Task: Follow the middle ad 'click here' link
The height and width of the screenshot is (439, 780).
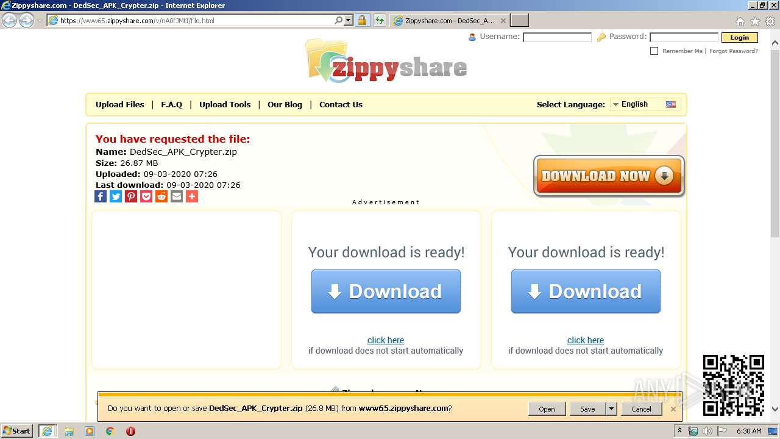Action: 386,340
